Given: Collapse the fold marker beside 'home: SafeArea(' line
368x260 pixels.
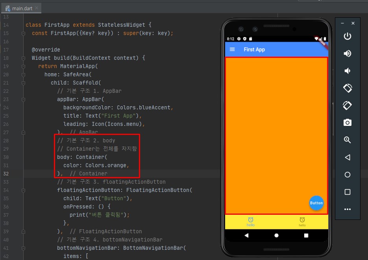Looking at the screenshot, I should [x=23, y=75].
